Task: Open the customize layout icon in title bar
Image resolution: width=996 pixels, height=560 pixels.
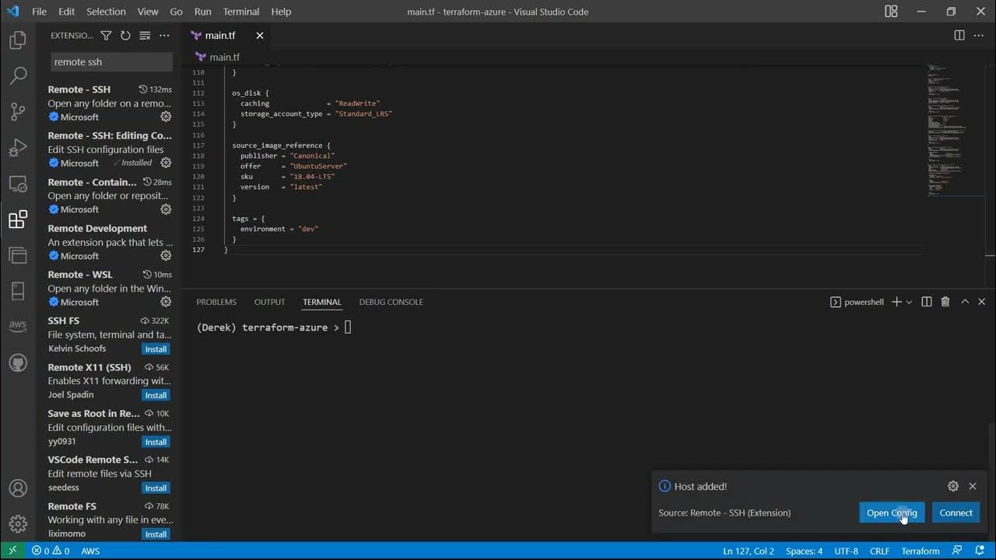Action: click(892, 12)
